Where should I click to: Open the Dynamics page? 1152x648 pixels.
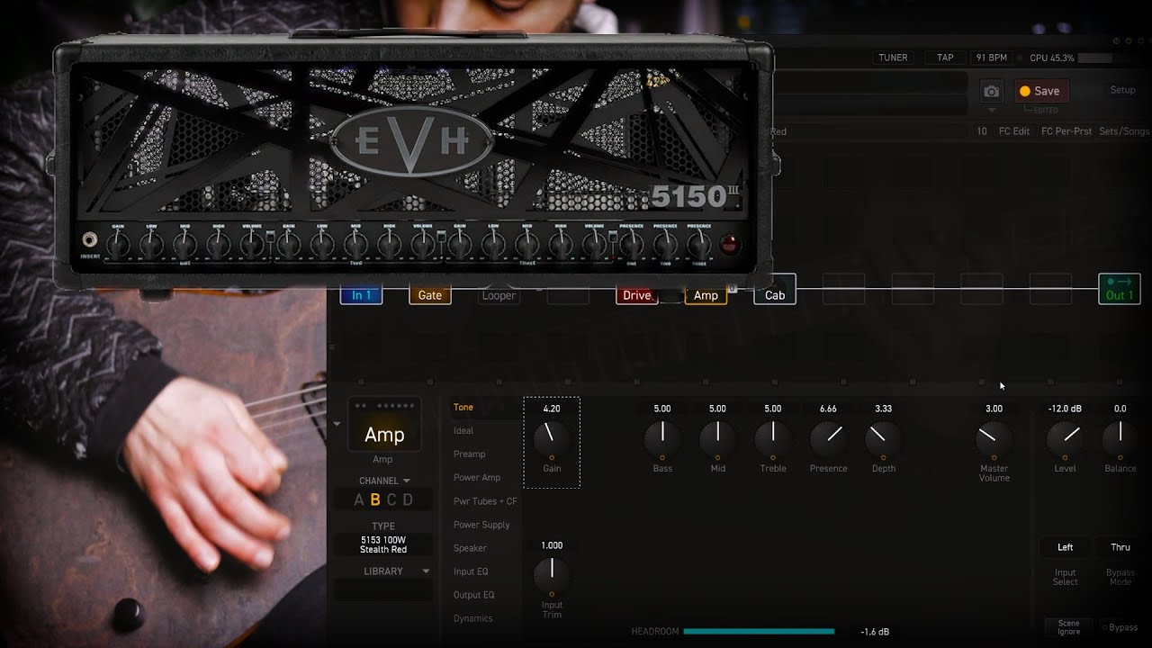pyautogui.click(x=473, y=618)
